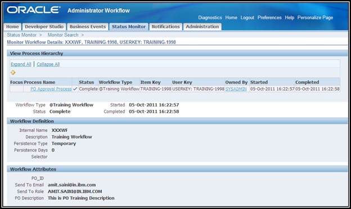Click the Internal Name value XXXWF
351x209 pixels.
[x=60, y=130]
